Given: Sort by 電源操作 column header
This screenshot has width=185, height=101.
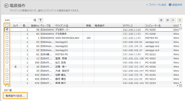Looking at the screenshot, I should tap(108, 26).
